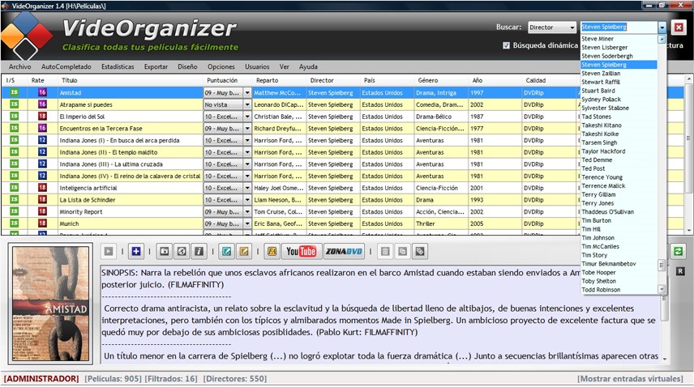Open the ZonaDVD button

344,251
